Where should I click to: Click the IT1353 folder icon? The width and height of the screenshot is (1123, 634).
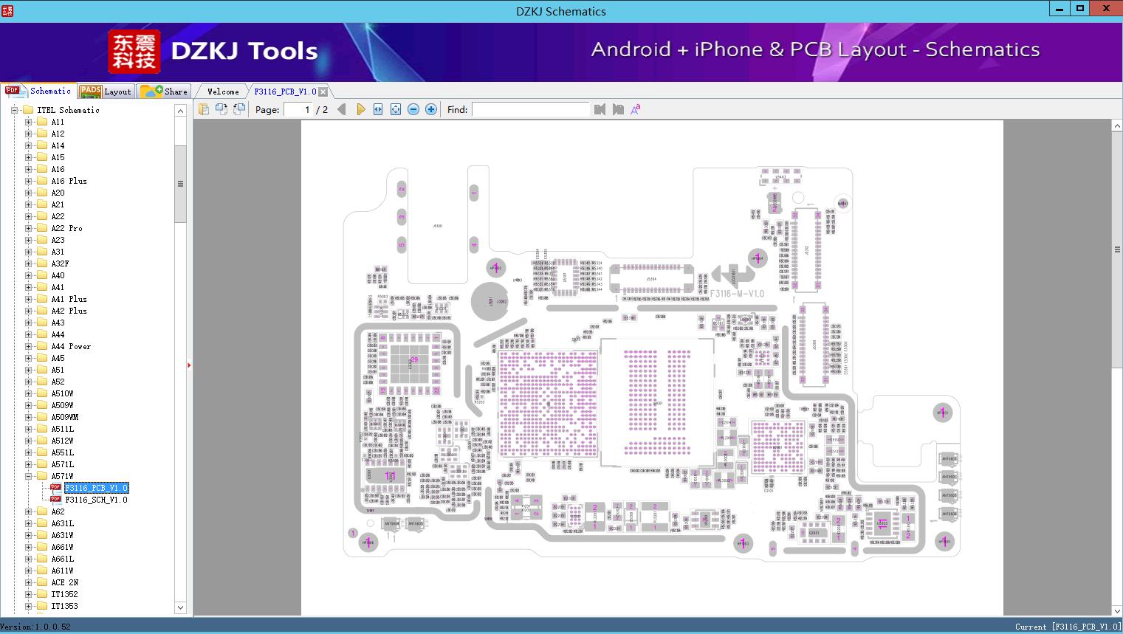[x=42, y=606]
